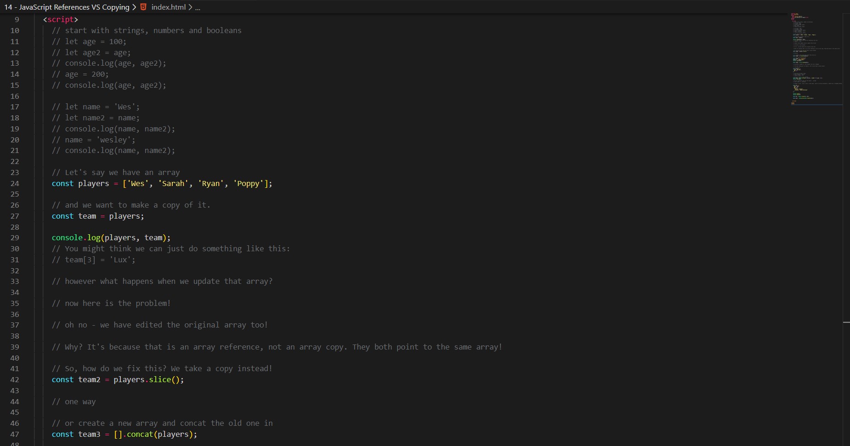Click line number 24 in gutter
Screen dimensions: 850x446
coord(15,183)
